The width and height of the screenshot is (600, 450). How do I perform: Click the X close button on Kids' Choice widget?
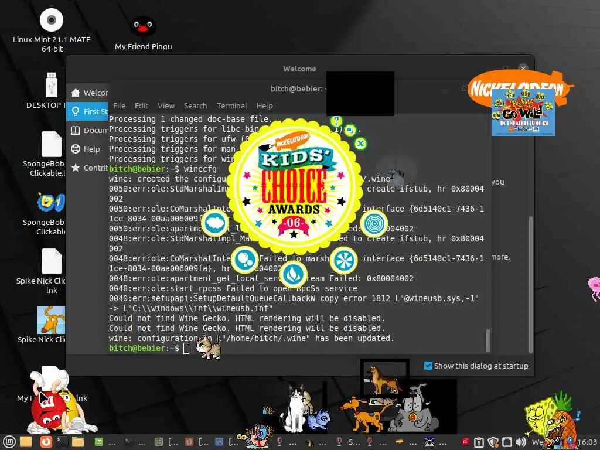click(360, 144)
